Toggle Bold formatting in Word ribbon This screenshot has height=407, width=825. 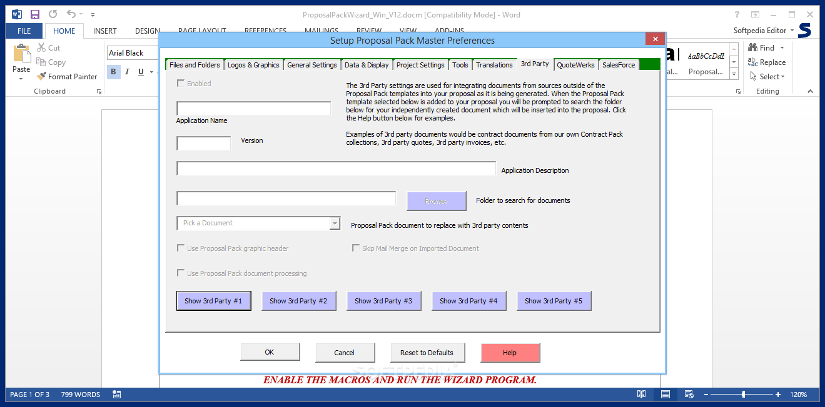pos(113,72)
